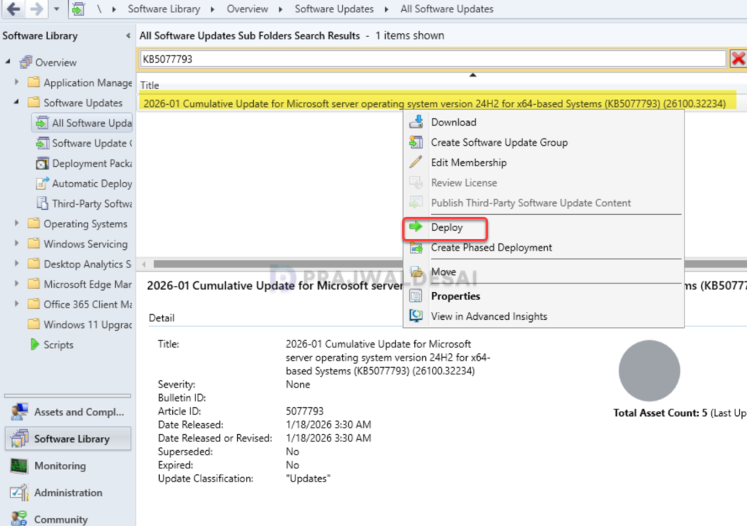The height and width of the screenshot is (526, 747).
Task: Choose Edit Membership menu entry
Action: pos(469,162)
